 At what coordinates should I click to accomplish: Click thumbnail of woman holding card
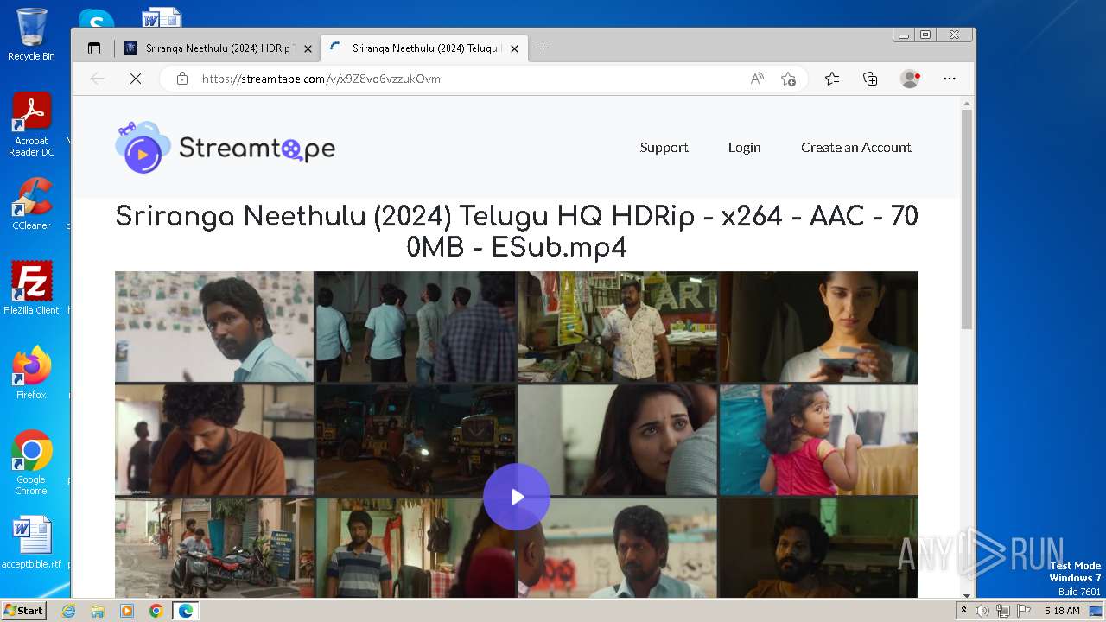(819, 327)
